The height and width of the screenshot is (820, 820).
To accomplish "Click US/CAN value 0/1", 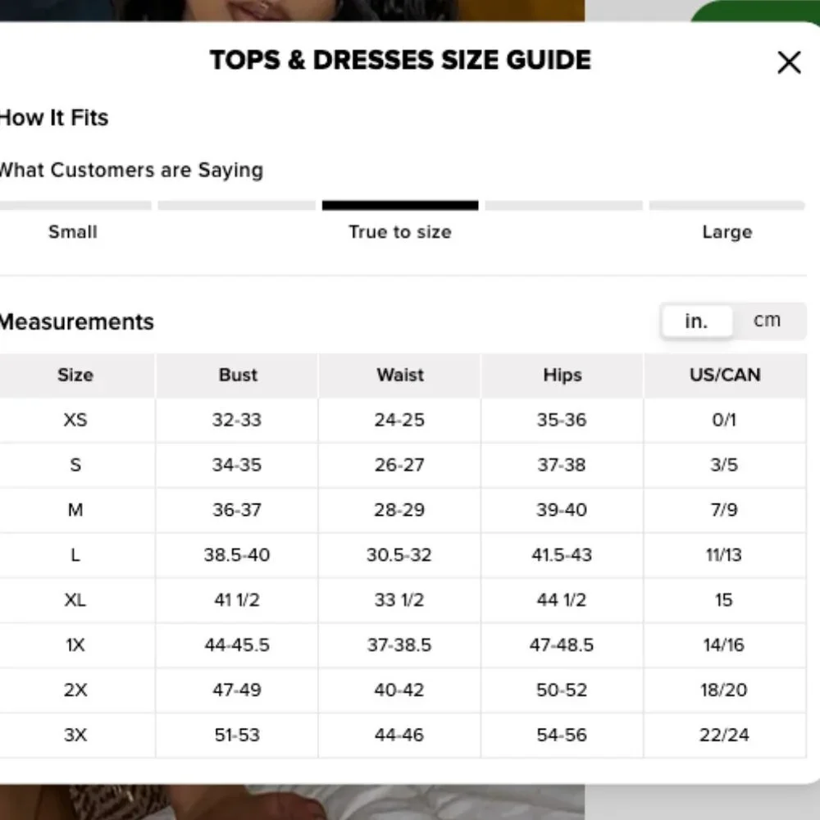I will [724, 420].
